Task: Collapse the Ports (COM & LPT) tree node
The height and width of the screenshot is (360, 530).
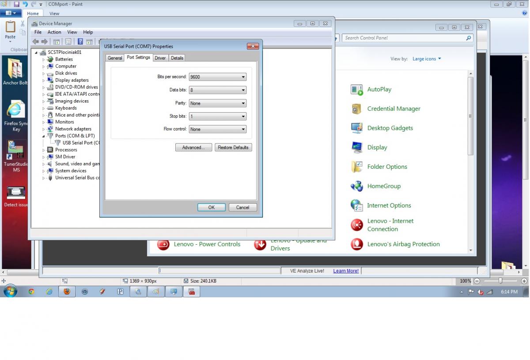Action: 44,136
